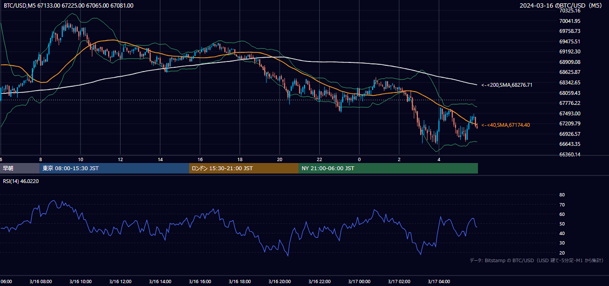Click the 3/17 04:00 bottom time label
Image resolution: width=609 pixels, height=286 pixels.
coord(439,282)
